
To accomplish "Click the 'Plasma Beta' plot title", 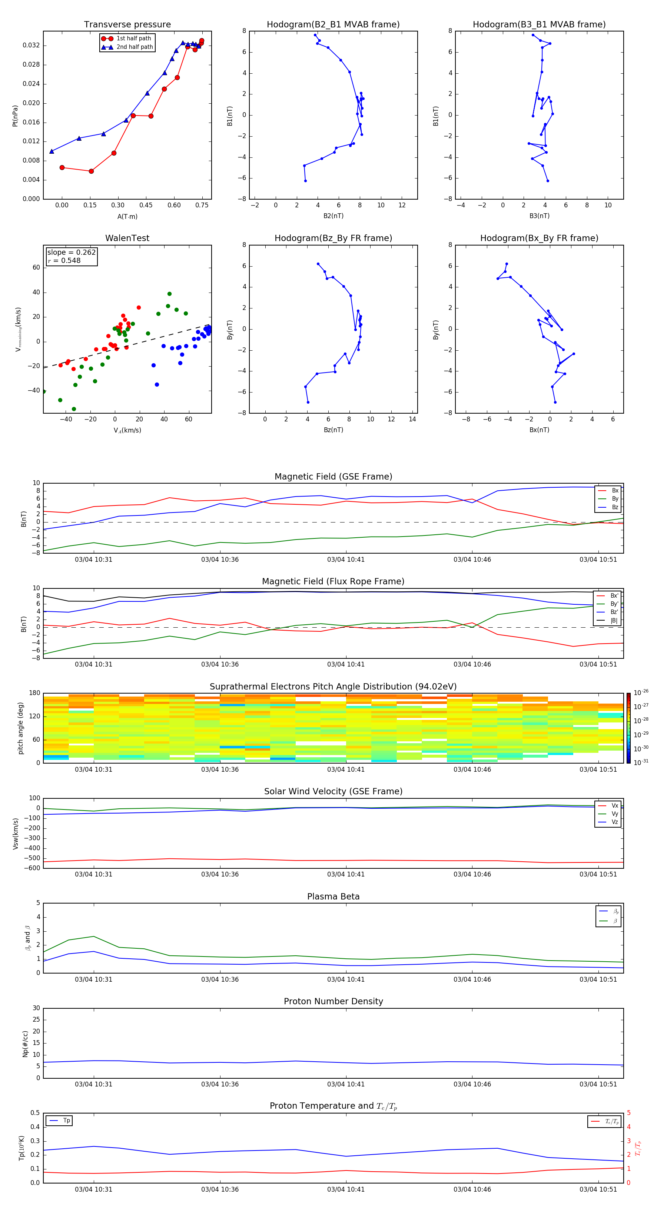I will pos(333,897).
